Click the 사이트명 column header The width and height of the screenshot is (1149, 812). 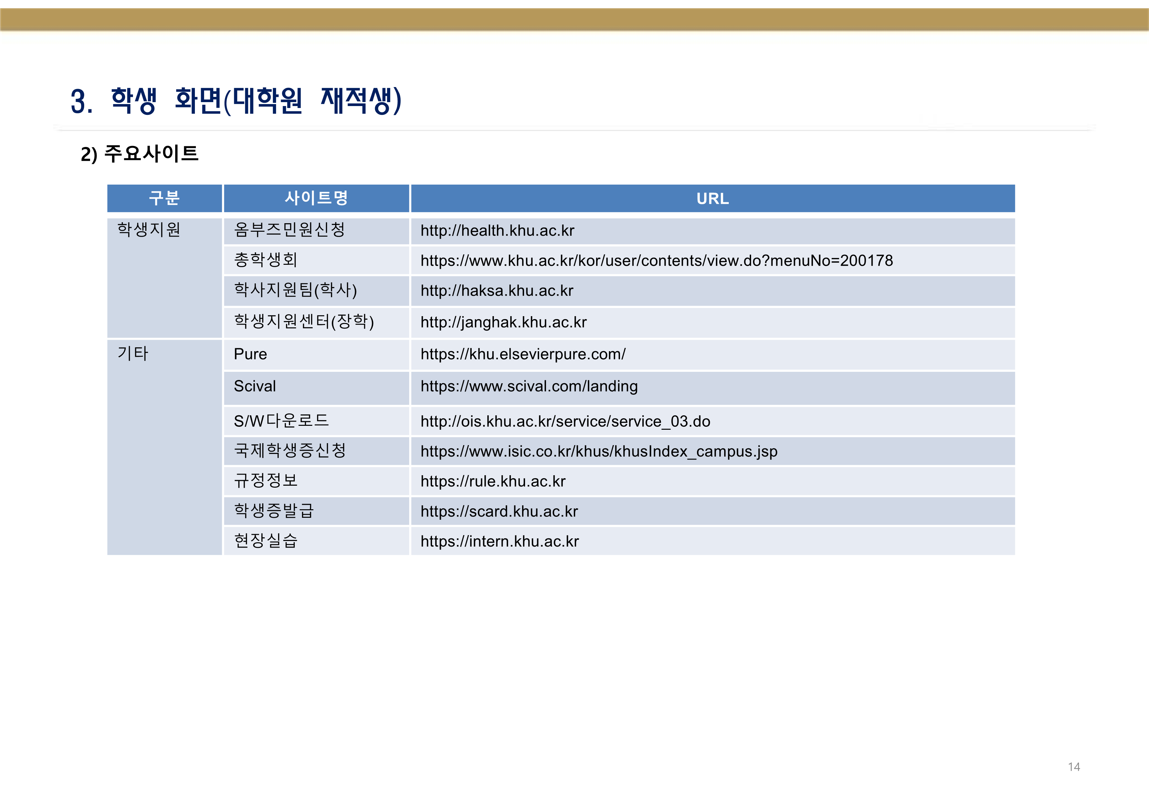coord(316,199)
